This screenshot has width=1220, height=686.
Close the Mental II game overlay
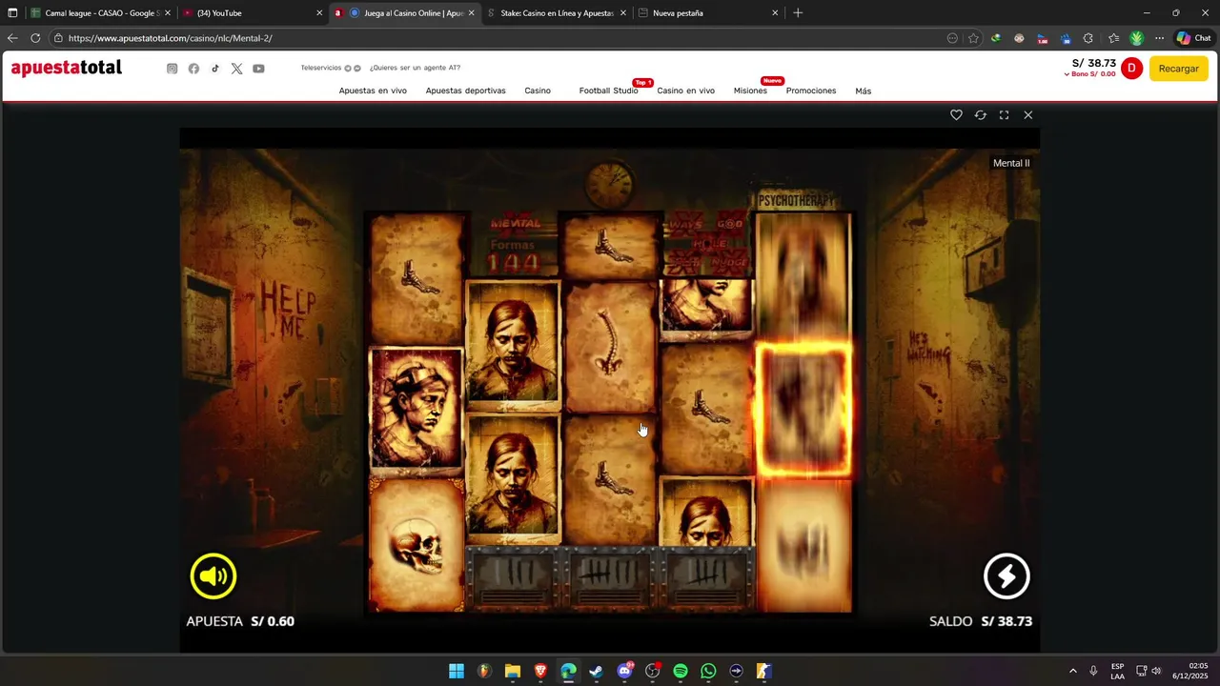[x=1027, y=114]
